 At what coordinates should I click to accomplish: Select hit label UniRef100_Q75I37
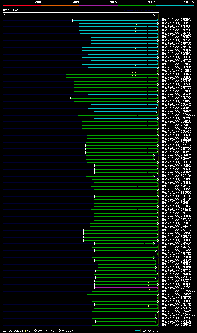point(177,47)
